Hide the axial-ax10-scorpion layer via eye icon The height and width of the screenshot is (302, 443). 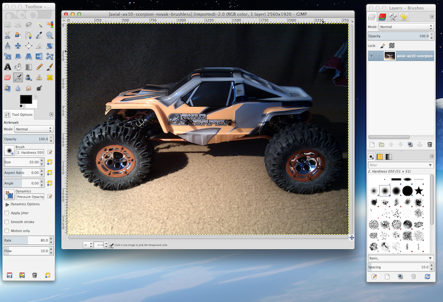(372, 56)
